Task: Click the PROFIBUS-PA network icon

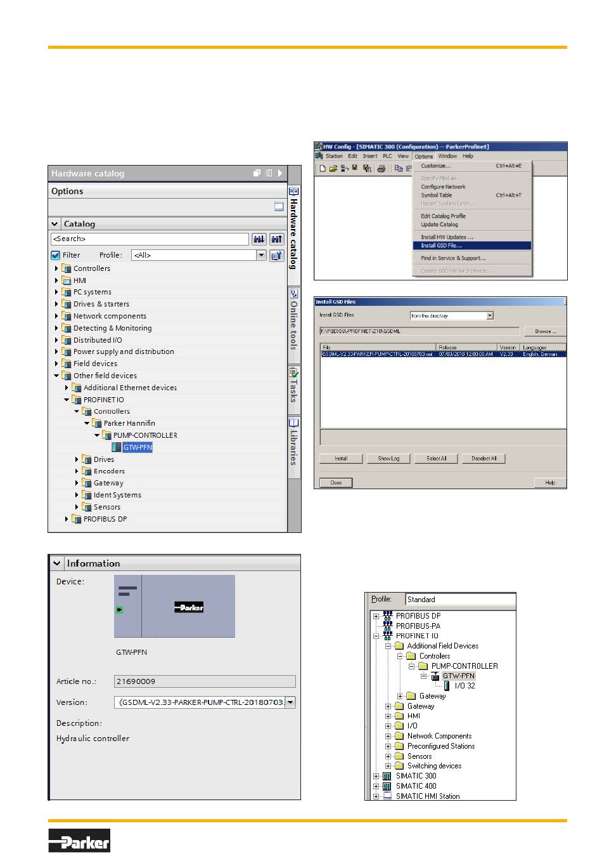Action: tap(387, 626)
